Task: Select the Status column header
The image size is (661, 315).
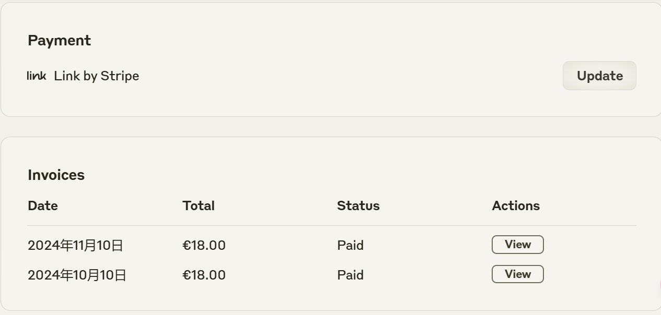Action: point(358,205)
